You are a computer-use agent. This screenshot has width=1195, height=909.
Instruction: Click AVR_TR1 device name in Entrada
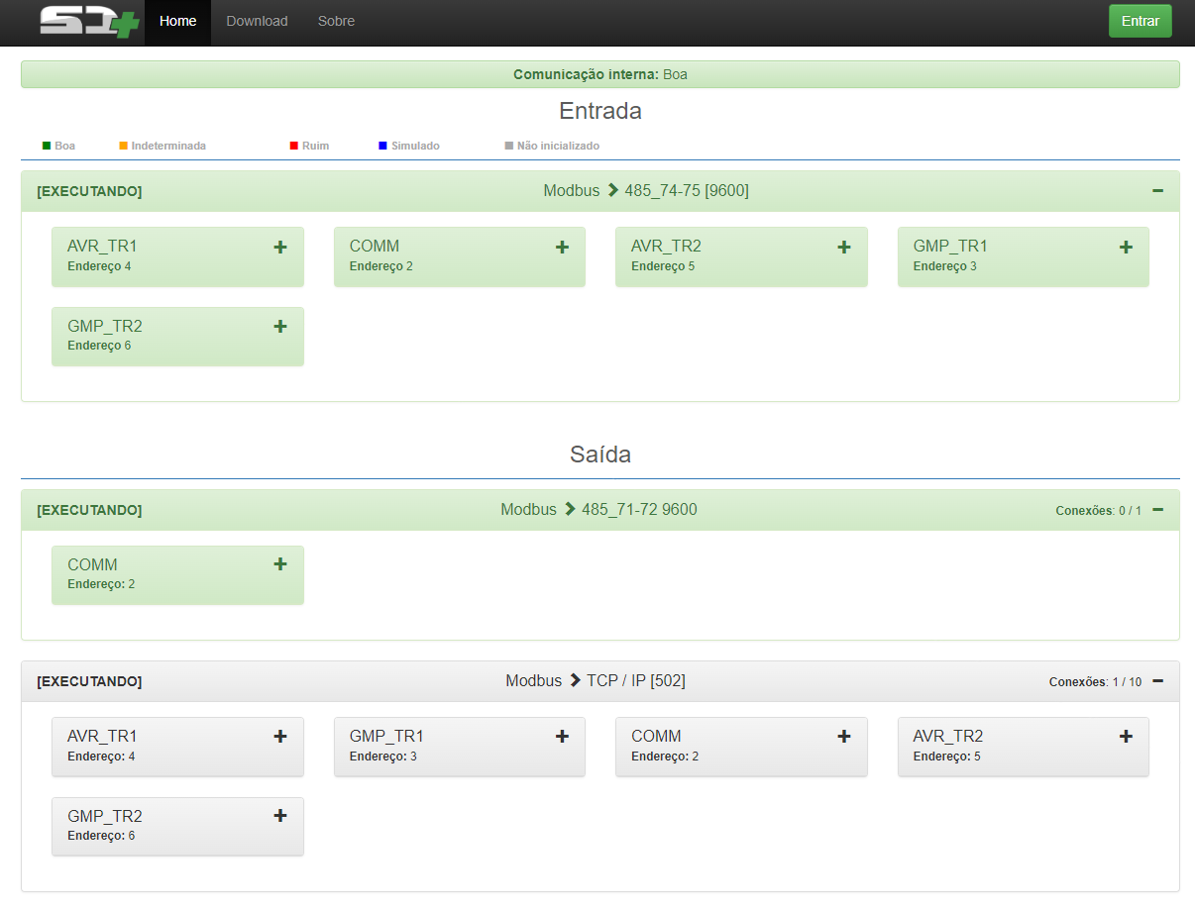[x=102, y=246]
